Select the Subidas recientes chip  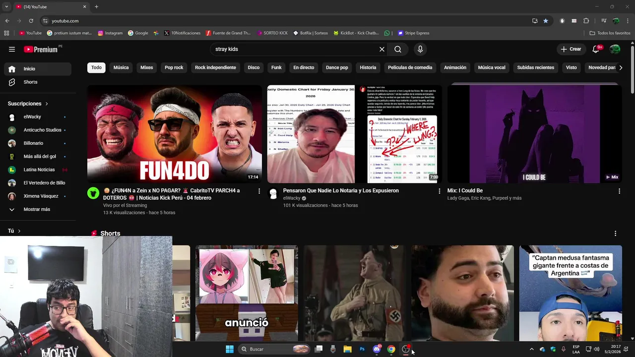point(536,67)
